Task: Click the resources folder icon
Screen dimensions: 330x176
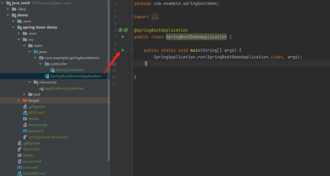Action: point(36,82)
